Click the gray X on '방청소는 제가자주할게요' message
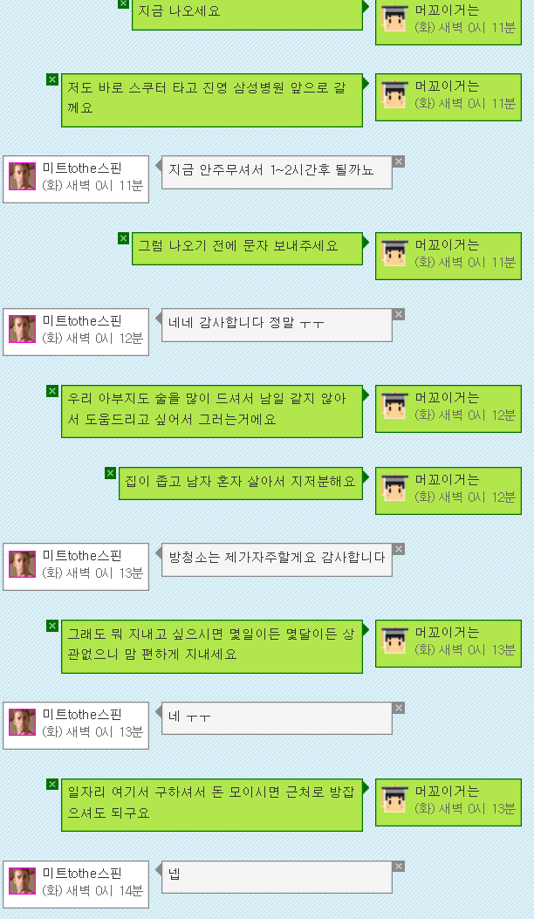534x919 pixels. click(x=399, y=549)
